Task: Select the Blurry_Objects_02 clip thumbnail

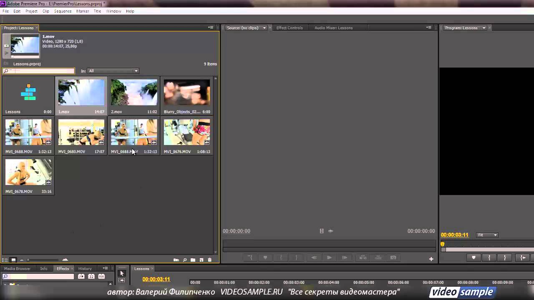Action: coord(187,92)
